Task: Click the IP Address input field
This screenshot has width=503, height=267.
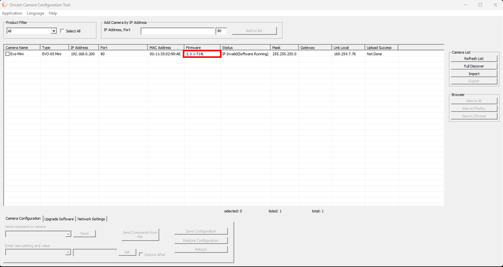Action: click(177, 31)
